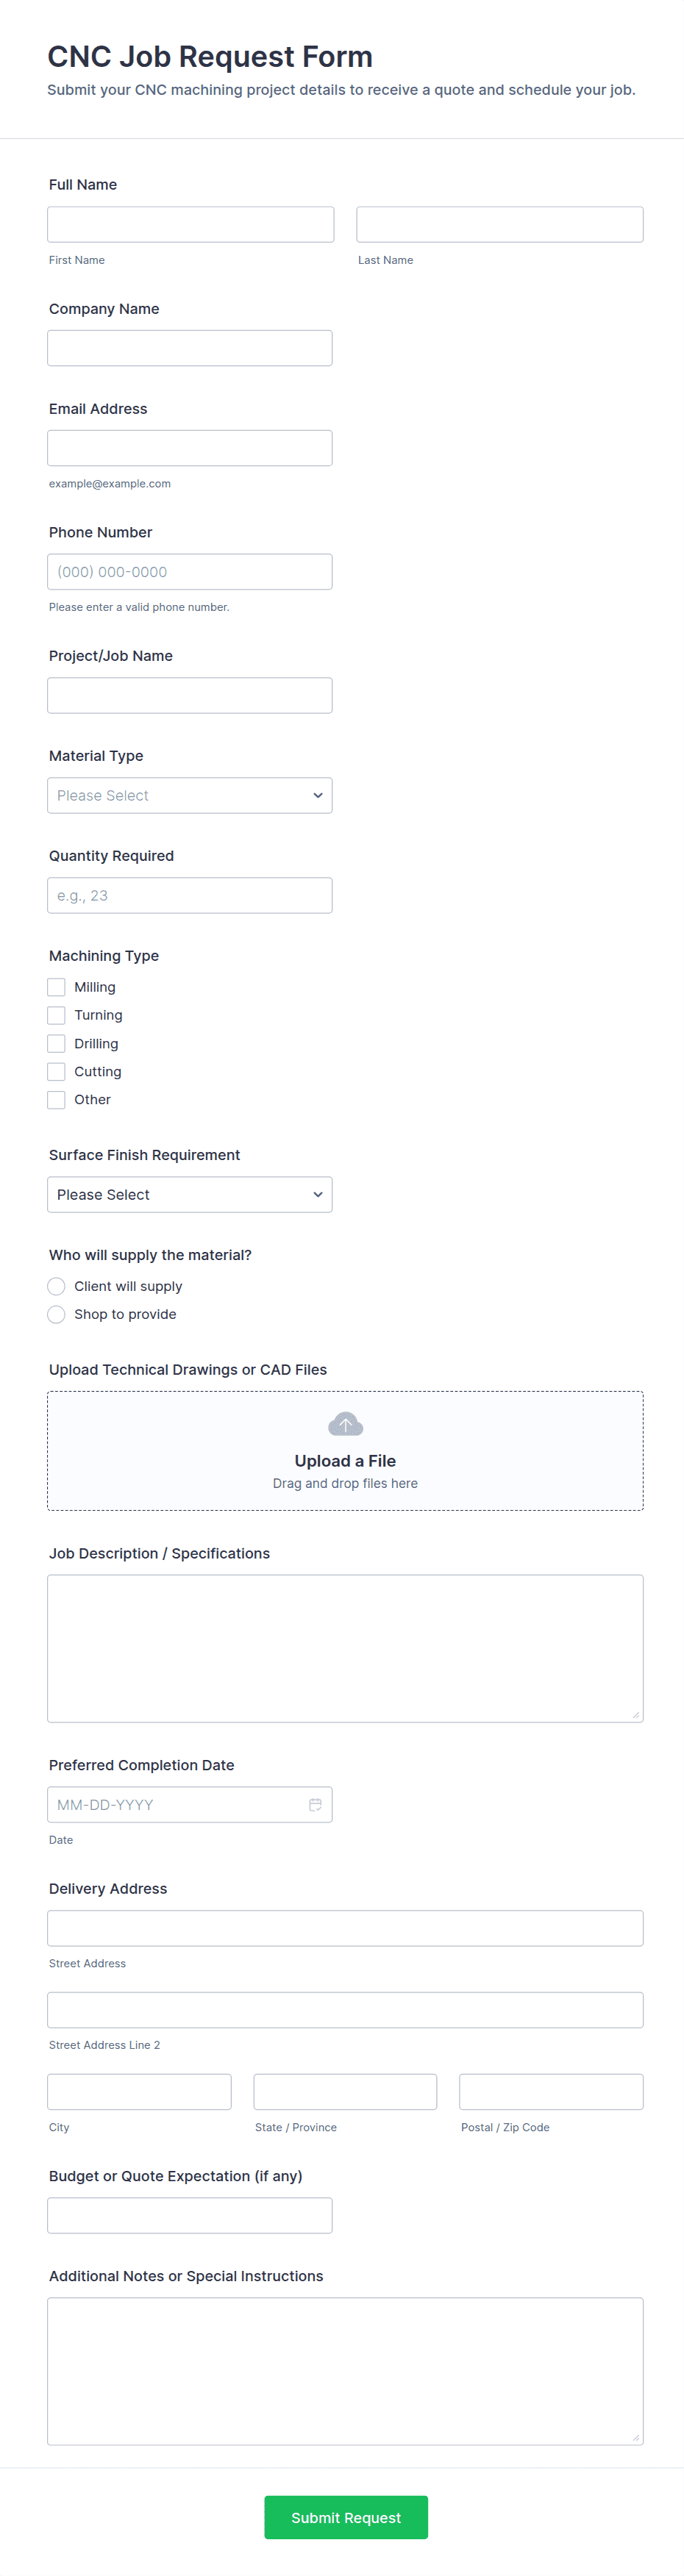Select the Cutting machining type
Image resolution: width=684 pixels, height=2576 pixels.
point(57,1071)
